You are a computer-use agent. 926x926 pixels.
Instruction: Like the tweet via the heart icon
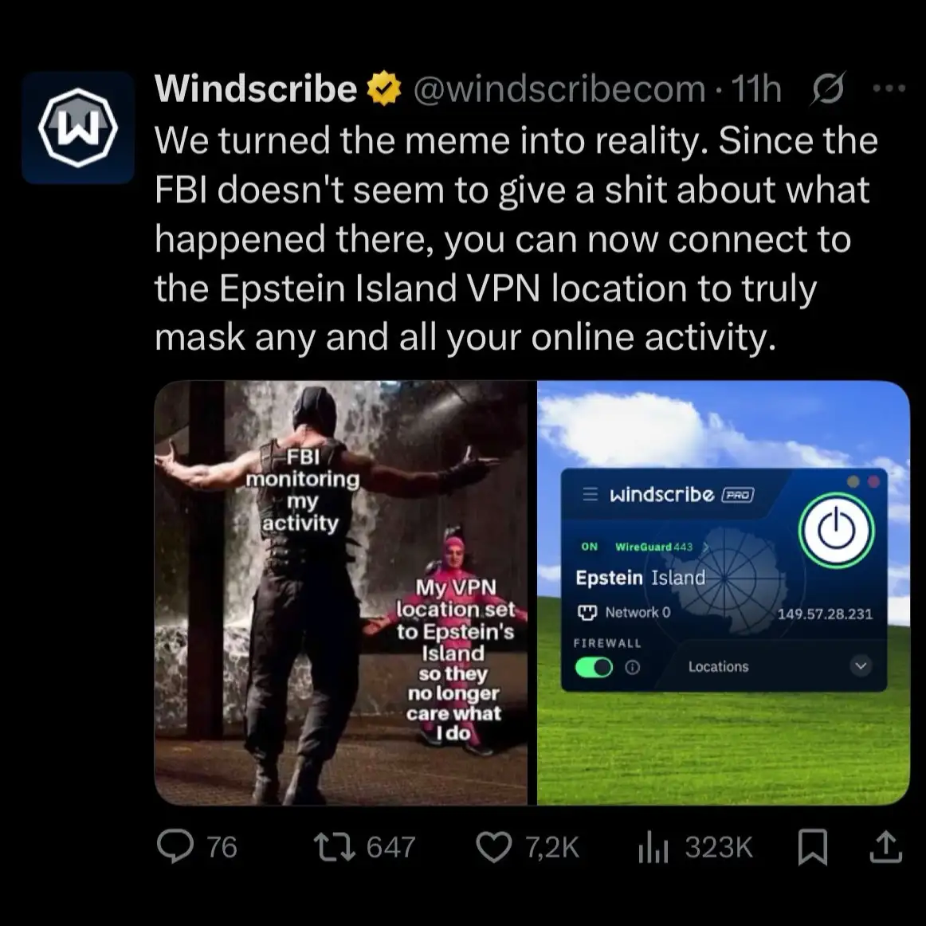click(x=494, y=847)
